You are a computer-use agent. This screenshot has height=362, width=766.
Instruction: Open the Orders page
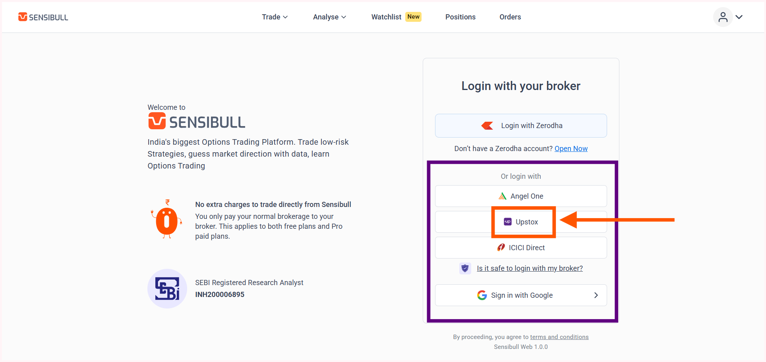[510, 17]
